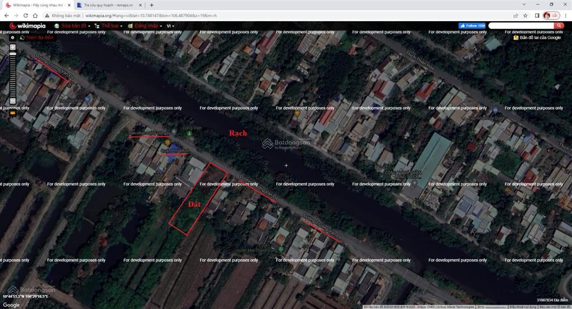Click the browser home button
Screen dimensions: 572x309
click(35, 16)
